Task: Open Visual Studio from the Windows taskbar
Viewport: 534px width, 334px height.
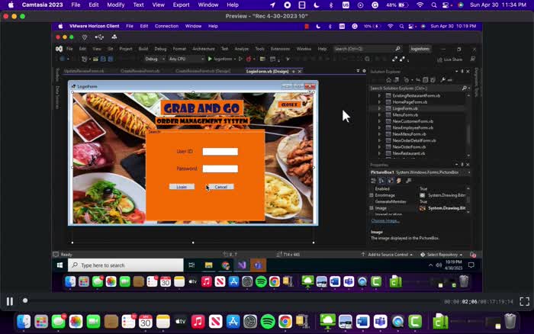Action: point(242,265)
